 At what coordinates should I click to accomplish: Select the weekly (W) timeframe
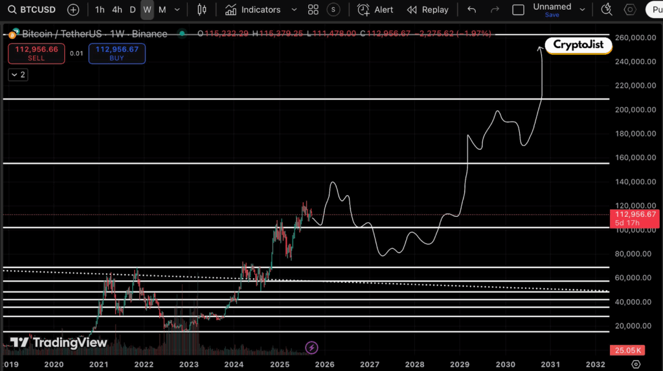coord(147,10)
